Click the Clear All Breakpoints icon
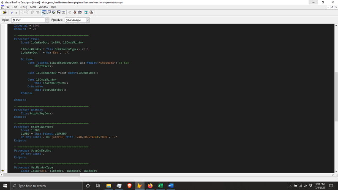Screen dimensions: 338x190 [75, 13]
